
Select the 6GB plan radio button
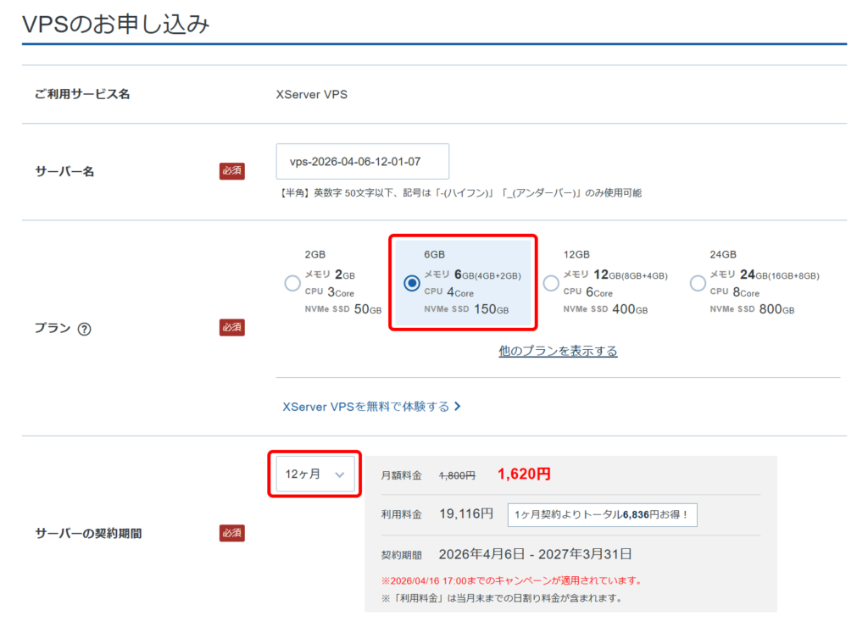pos(412,283)
